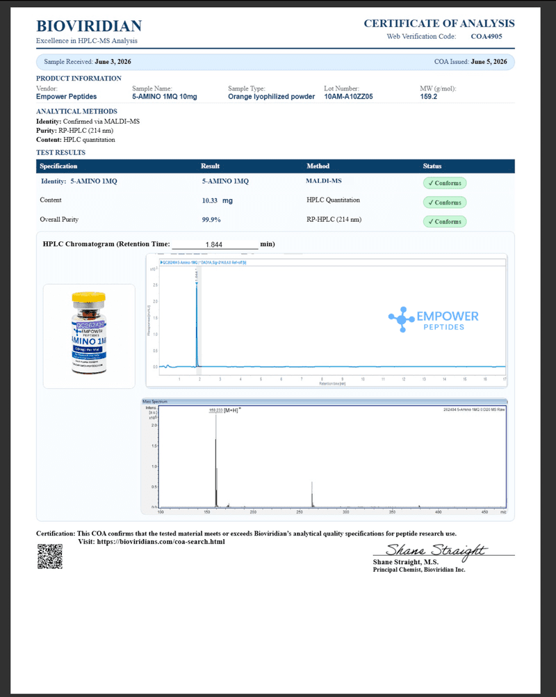Select molecular weight value 159.2
556x697 pixels.
pyautogui.click(x=429, y=97)
